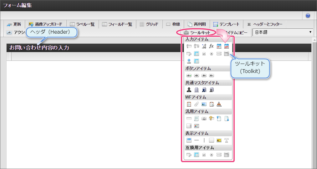Click the 再利用 toolbar button
Viewport: 317px width, 169px height.
pyautogui.click(x=197, y=24)
